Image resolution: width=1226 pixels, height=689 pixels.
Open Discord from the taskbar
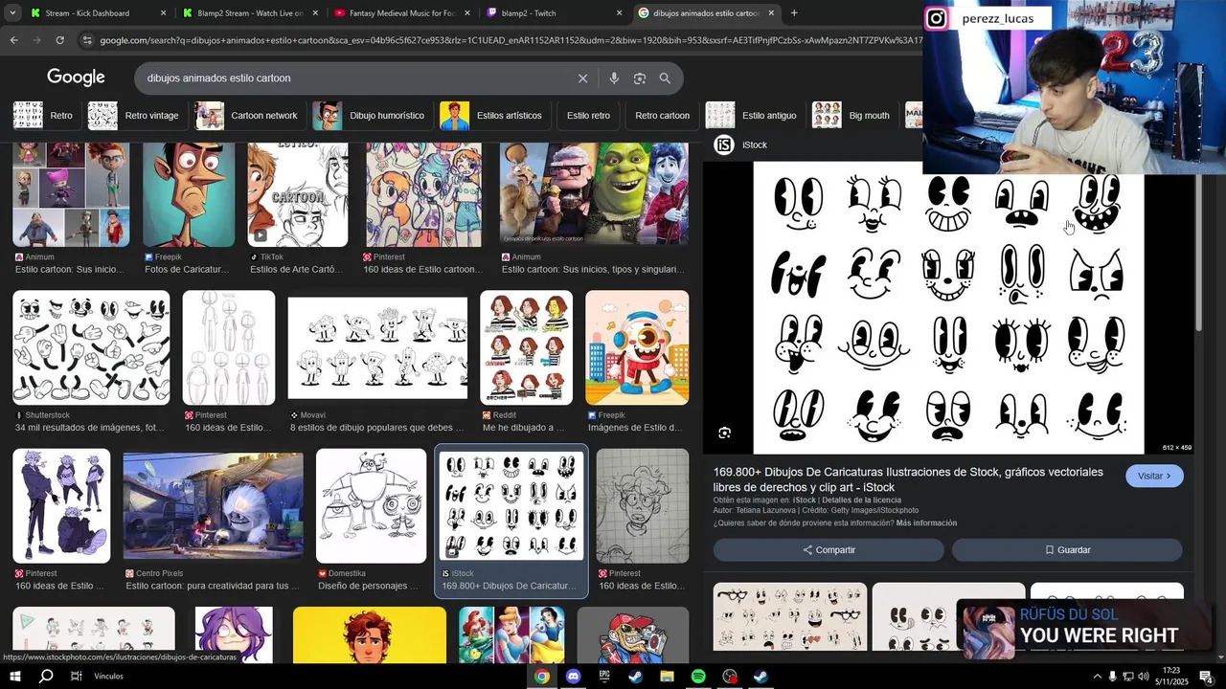coord(574,677)
